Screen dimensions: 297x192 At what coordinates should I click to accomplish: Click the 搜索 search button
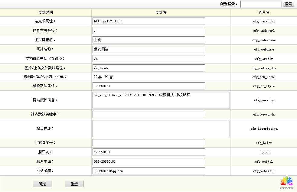click(288, 4)
